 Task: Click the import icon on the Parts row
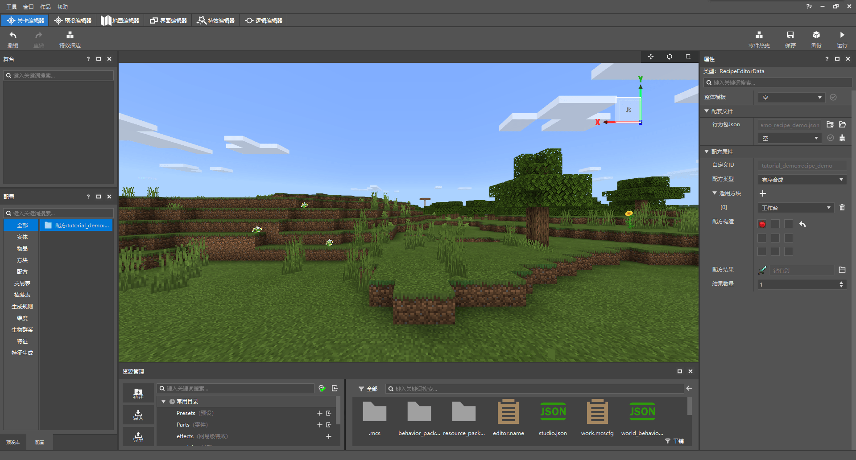tap(329, 425)
